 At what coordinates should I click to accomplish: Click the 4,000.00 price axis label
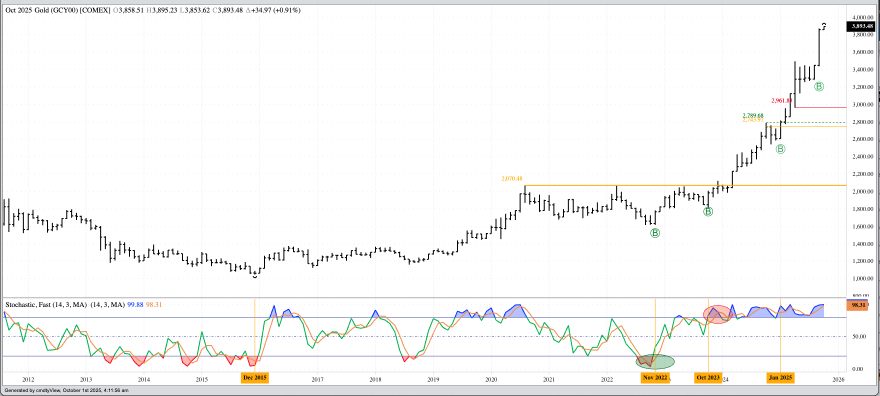[863, 17]
